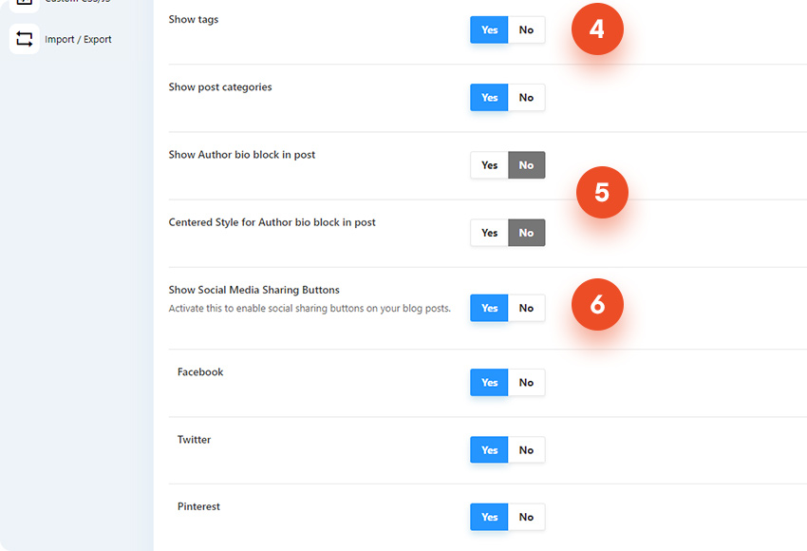This screenshot has height=551, width=807.
Task: Enable Show post categories with Yes
Action: [489, 97]
